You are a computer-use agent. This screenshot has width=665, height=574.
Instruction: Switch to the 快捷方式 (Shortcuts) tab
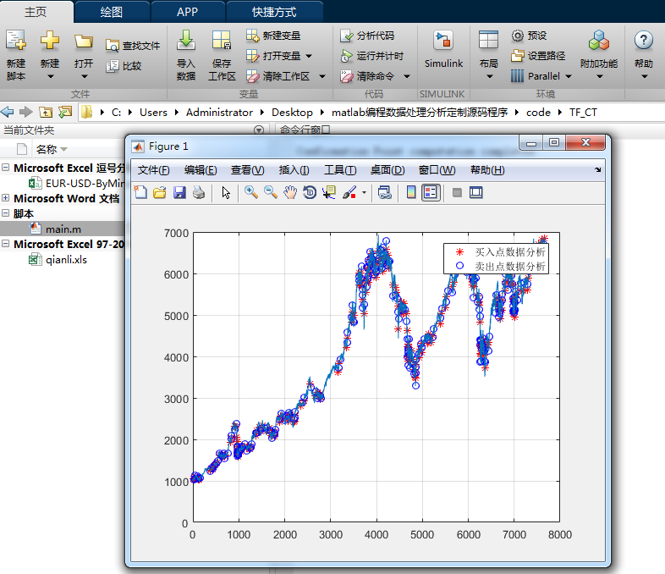pyautogui.click(x=274, y=12)
